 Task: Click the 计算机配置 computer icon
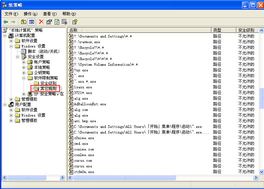tap(11, 36)
